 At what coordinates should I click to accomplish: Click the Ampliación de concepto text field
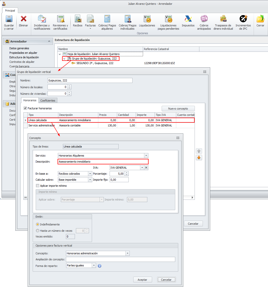[120, 259]
